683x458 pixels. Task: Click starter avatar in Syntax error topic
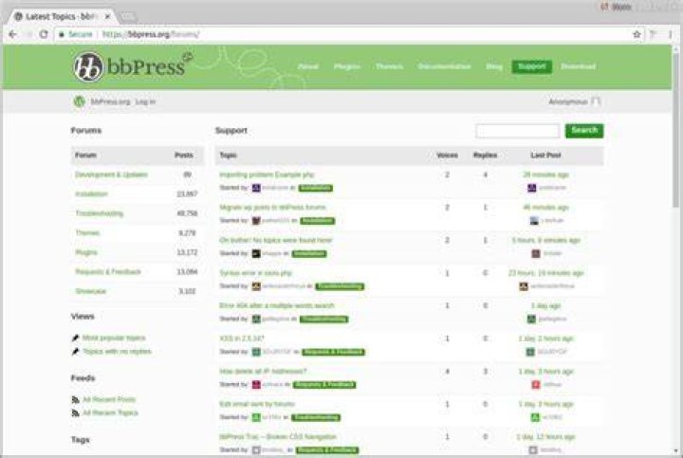point(256,286)
